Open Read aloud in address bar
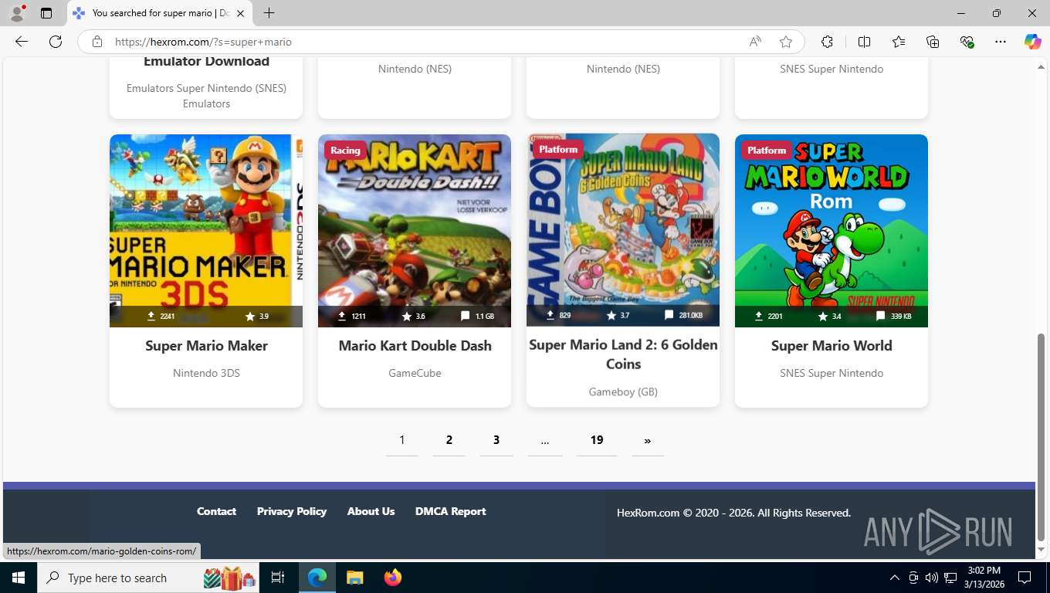Viewport: 1050px width, 593px height. tap(755, 42)
